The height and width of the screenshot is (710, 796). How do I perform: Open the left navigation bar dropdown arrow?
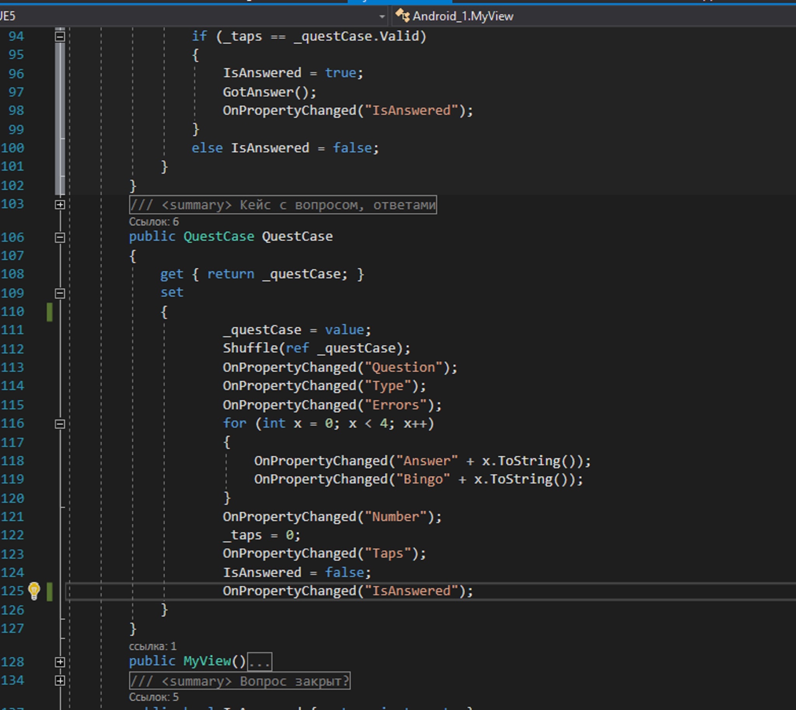point(382,16)
